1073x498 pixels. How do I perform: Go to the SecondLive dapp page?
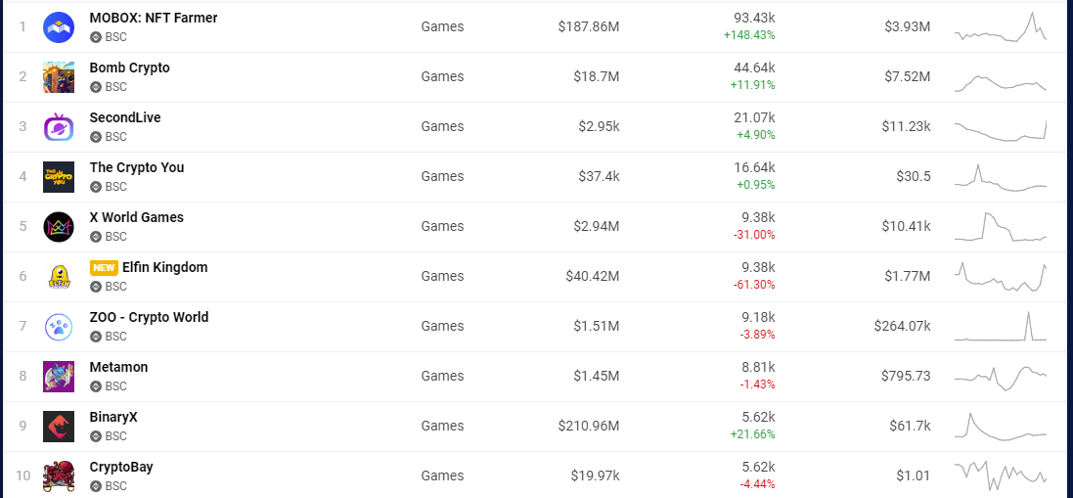[x=125, y=117]
